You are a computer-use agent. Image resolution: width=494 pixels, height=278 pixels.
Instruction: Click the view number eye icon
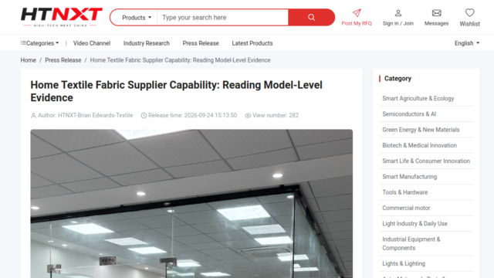click(x=248, y=116)
